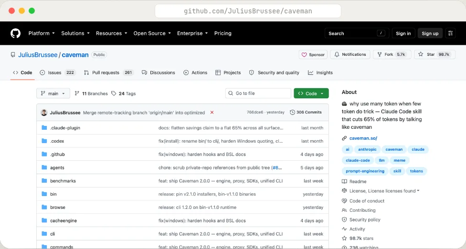Image resolution: width=466 pixels, height=249 pixels.
Task: Fork the caveman repository
Action: point(392,54)
